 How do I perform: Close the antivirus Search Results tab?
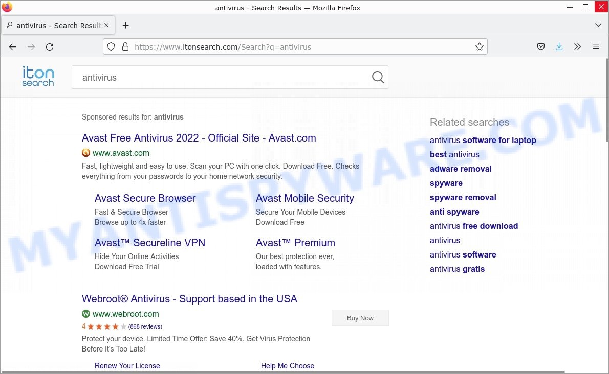click(106, 25)
